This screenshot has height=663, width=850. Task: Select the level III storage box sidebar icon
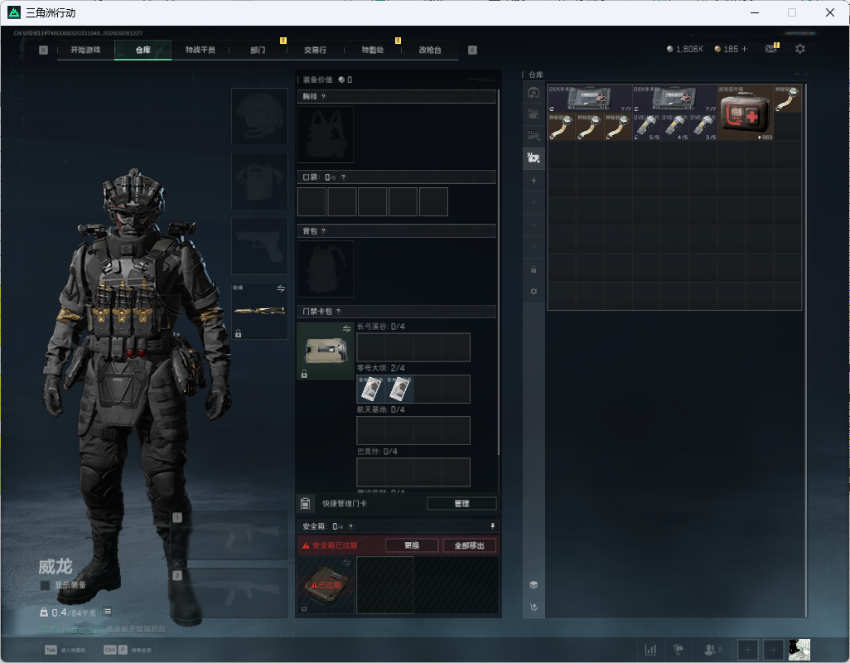click(534, 136)
